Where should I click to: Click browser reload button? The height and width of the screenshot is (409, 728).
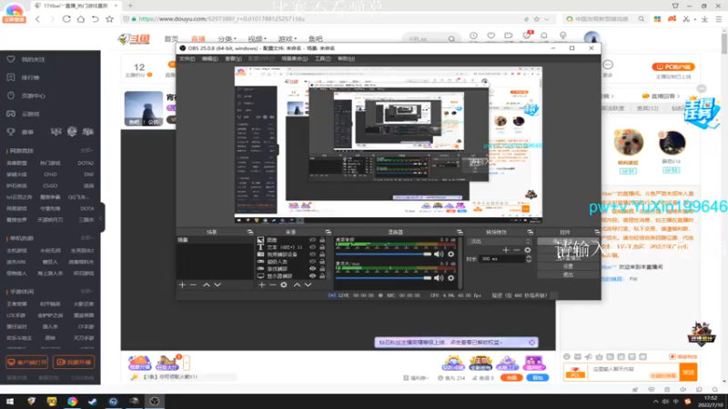click(66, 19)
